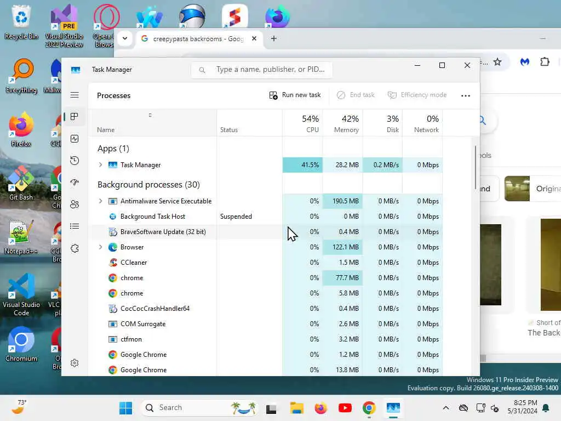Image resolution: width=561 pixels, height=421 pixels.
Task: Click the 41.5% CPU cell
Action: coord(302,164)
